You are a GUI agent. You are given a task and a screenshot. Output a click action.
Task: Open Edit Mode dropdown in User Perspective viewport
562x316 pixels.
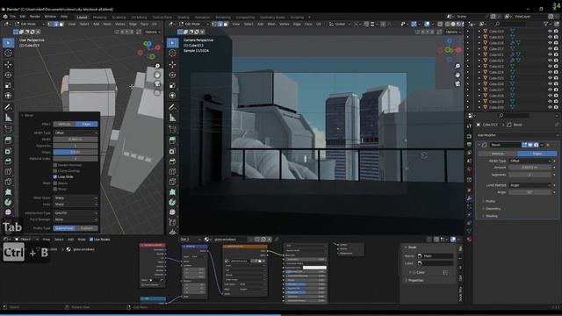click(31, 24)
